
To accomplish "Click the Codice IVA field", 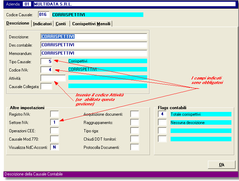I will pyautogui.click(x=46, y=70).
